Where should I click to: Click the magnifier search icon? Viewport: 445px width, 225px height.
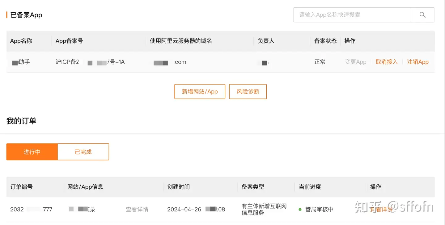pos(422,15)
